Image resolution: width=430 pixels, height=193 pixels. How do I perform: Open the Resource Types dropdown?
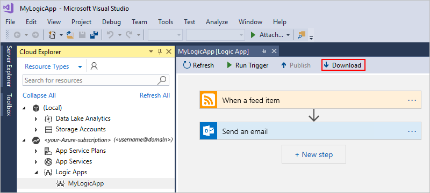click(53, 66)
